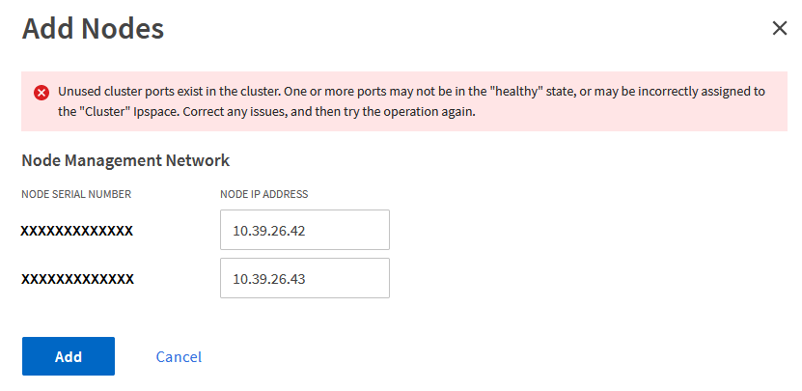Click the NODE SERIAL NUMBER column label
The width and height of the screenshot is (802, 391).
pyautogui.click(x=76, y=194)
